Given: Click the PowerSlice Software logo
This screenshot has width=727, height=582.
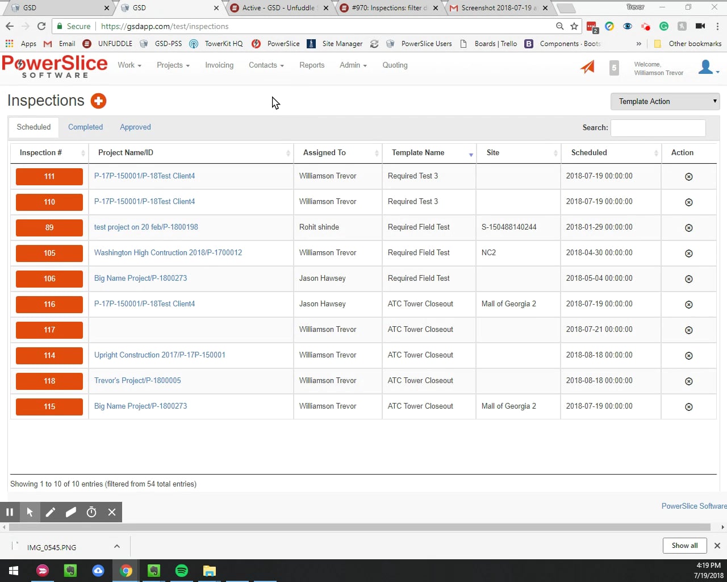Looking at the screenshot, I should click(x=55, y=66).
